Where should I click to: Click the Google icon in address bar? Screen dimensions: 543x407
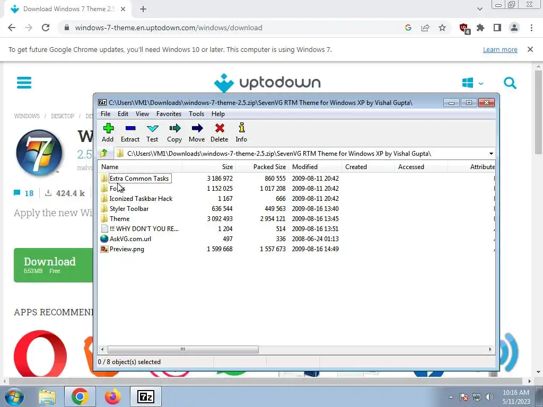point(408,28)
